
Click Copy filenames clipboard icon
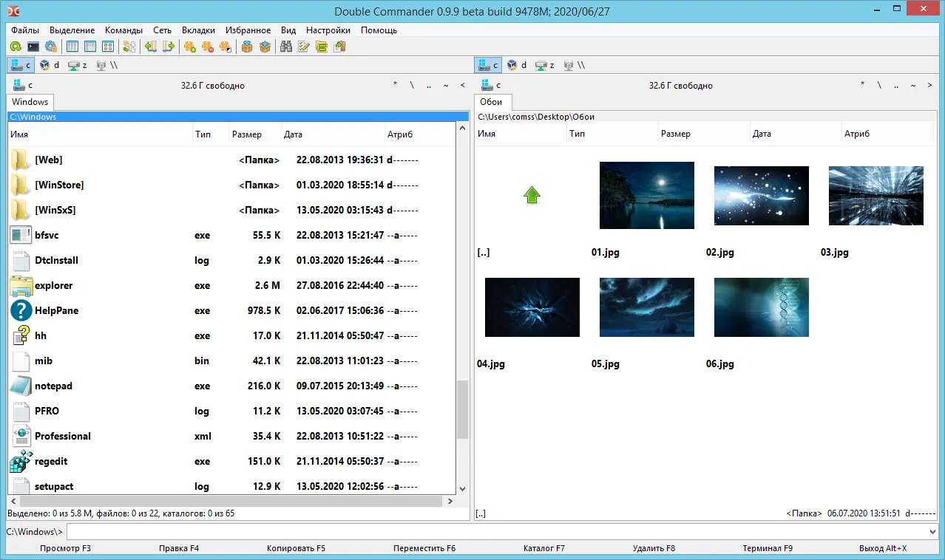[x=339, y=47]
